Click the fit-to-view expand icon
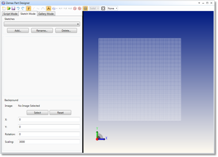The image size is (218, 157). [x=103, y=9]
